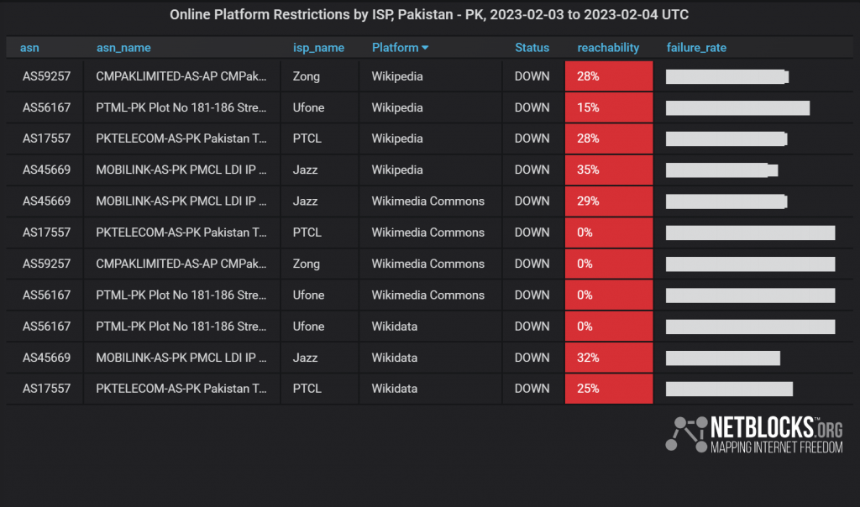This screenshot has height=507, width=860.
Task: Click Wikidata platform cell in Ufone row
Action: click(395, 327)
